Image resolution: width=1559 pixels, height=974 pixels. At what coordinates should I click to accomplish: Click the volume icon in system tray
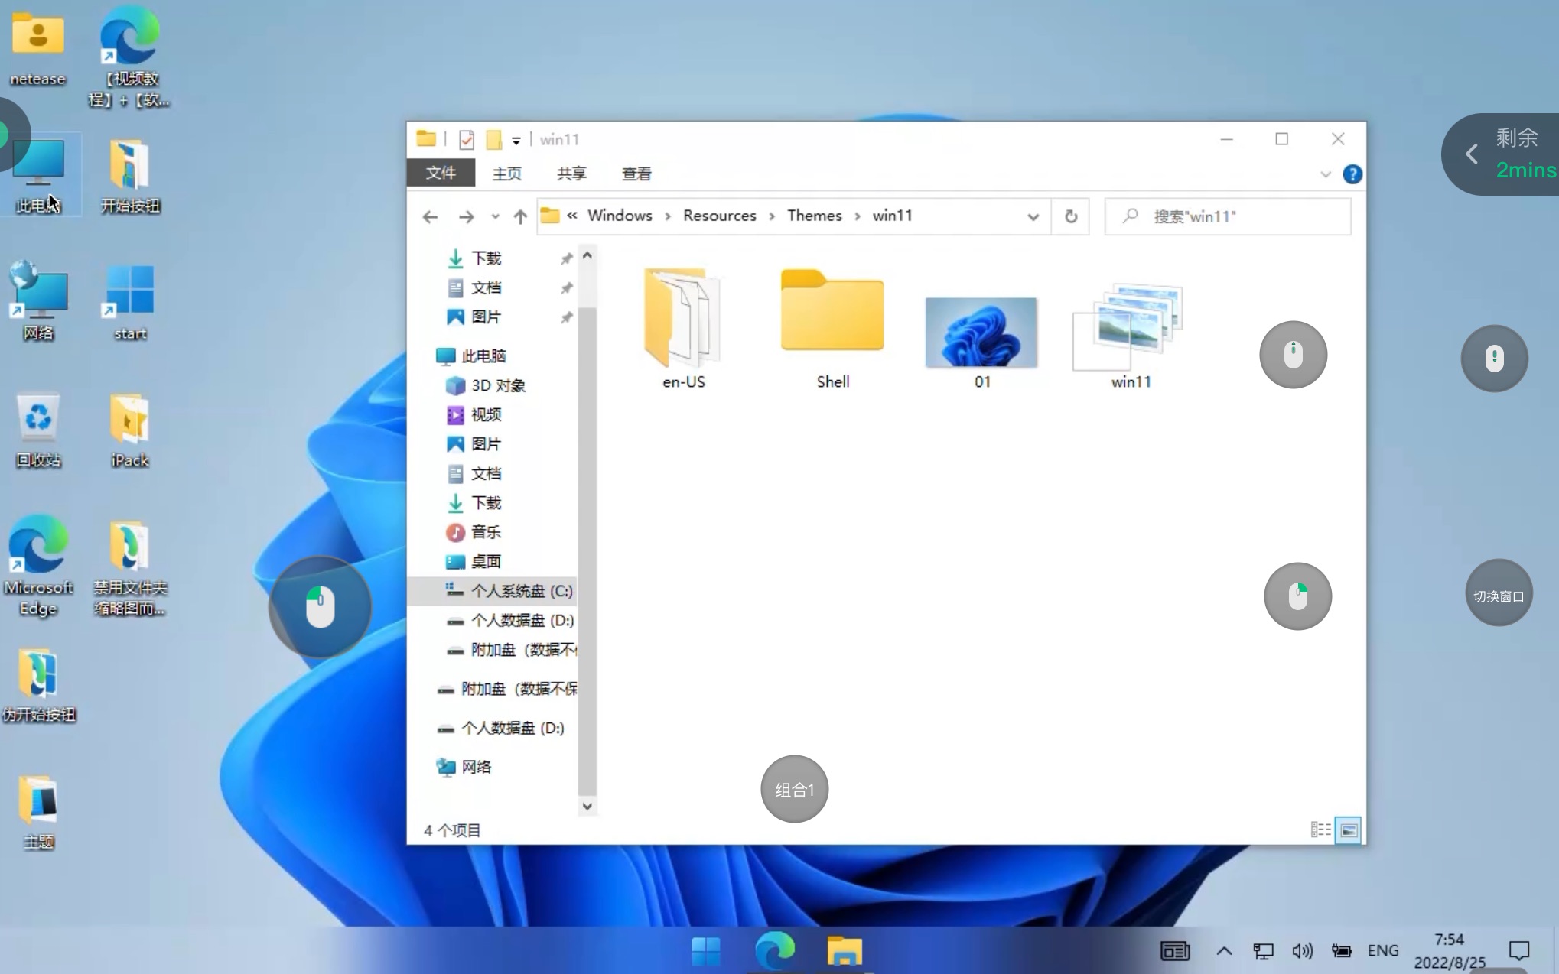[1302, 950]
